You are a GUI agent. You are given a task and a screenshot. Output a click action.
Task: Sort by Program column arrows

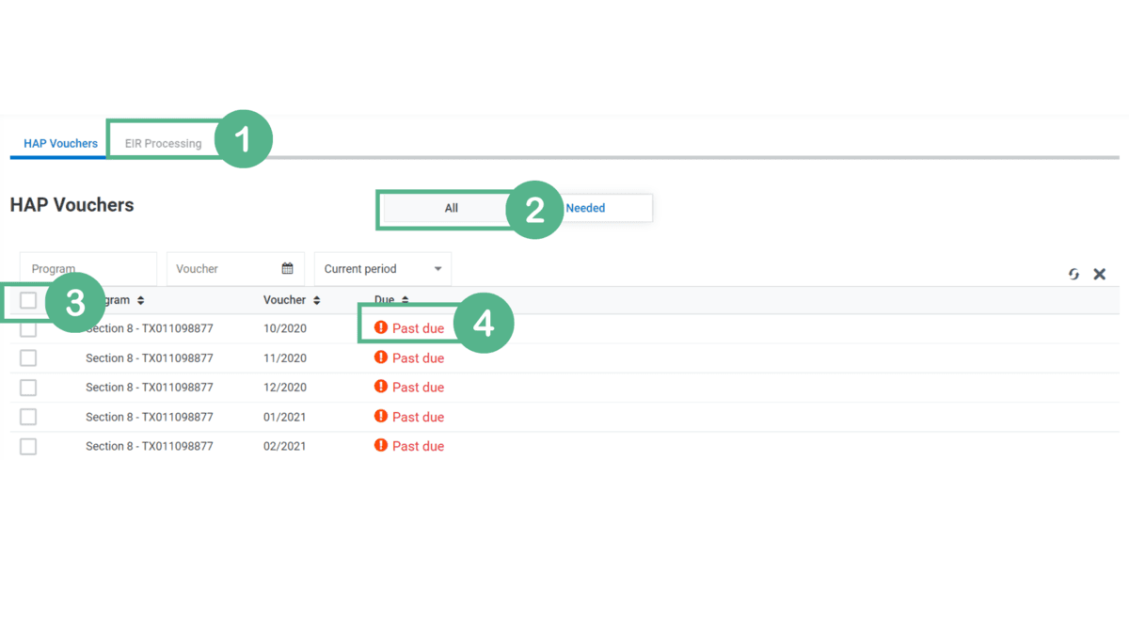[x=140, y=300]
